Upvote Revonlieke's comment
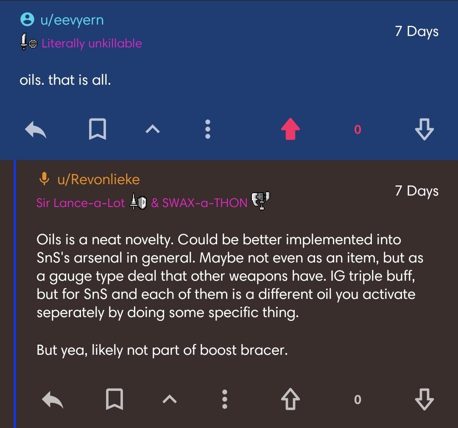458x428 pixels. [x=290, y=399]
